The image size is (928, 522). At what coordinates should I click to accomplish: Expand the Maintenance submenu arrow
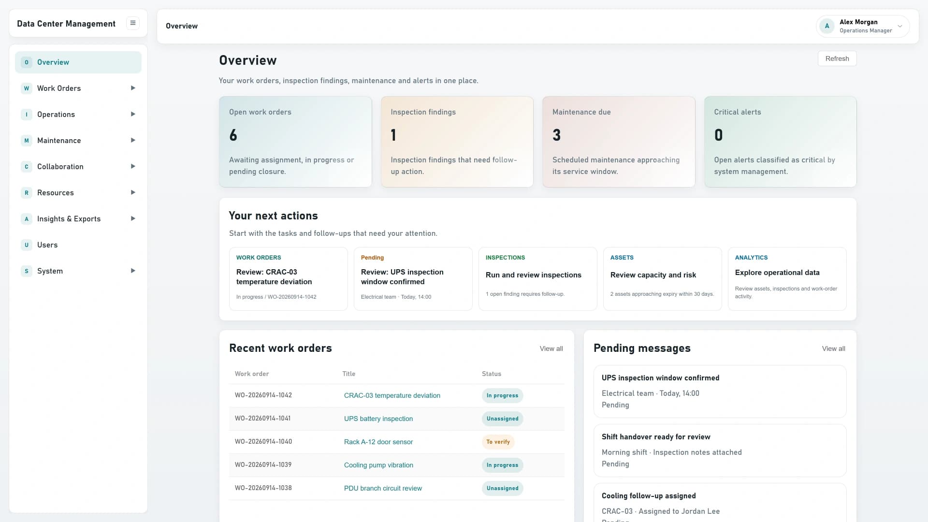click(x=133, y=140)
